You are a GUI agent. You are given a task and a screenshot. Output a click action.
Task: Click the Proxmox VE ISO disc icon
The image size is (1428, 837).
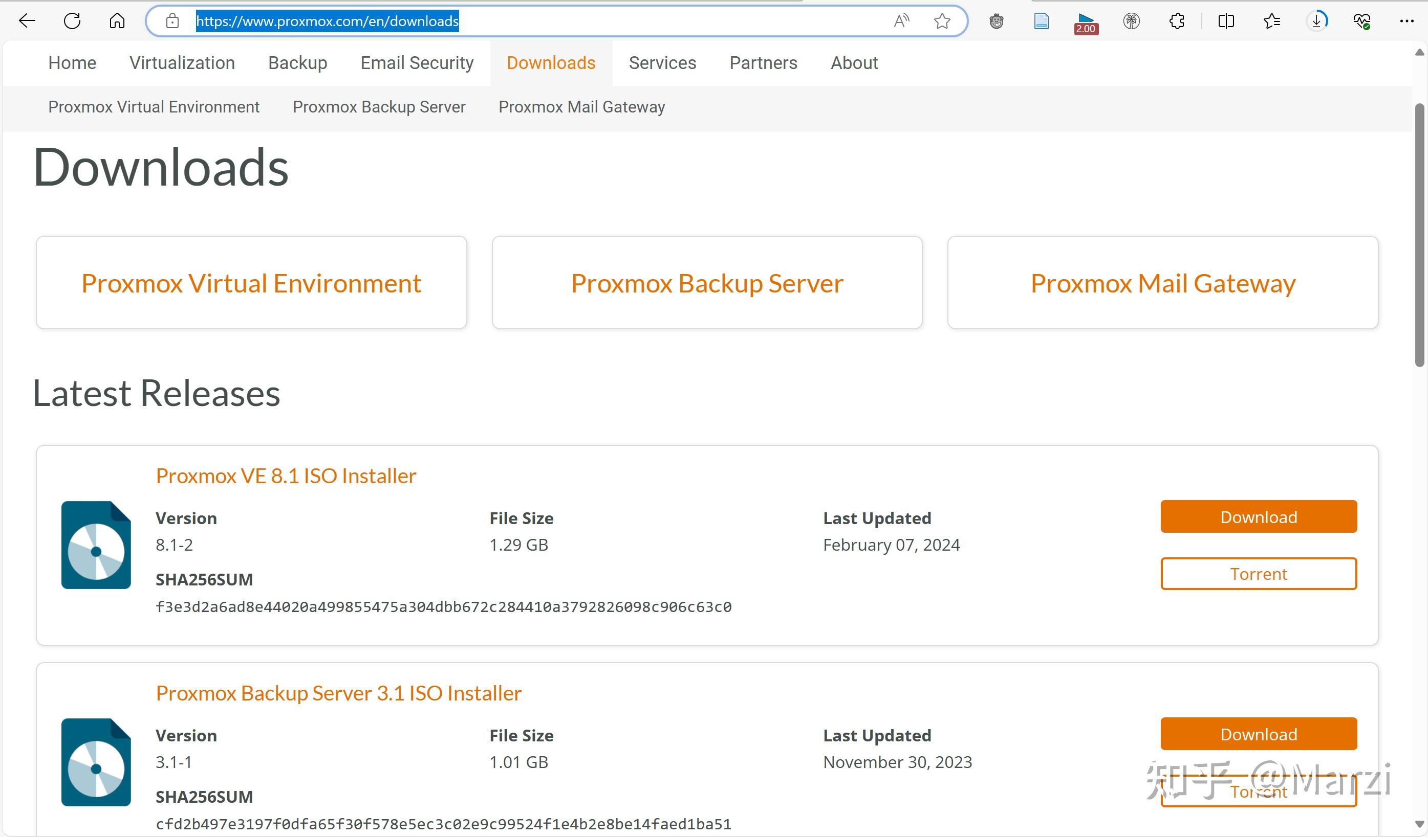(x=96, y=545)
